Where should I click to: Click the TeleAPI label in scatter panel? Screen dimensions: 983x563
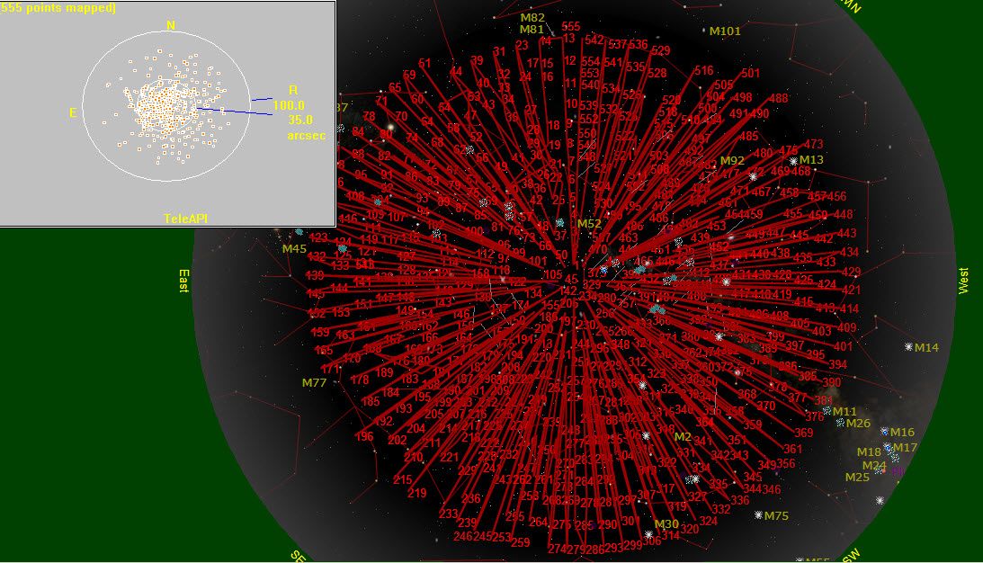[185, 219]
